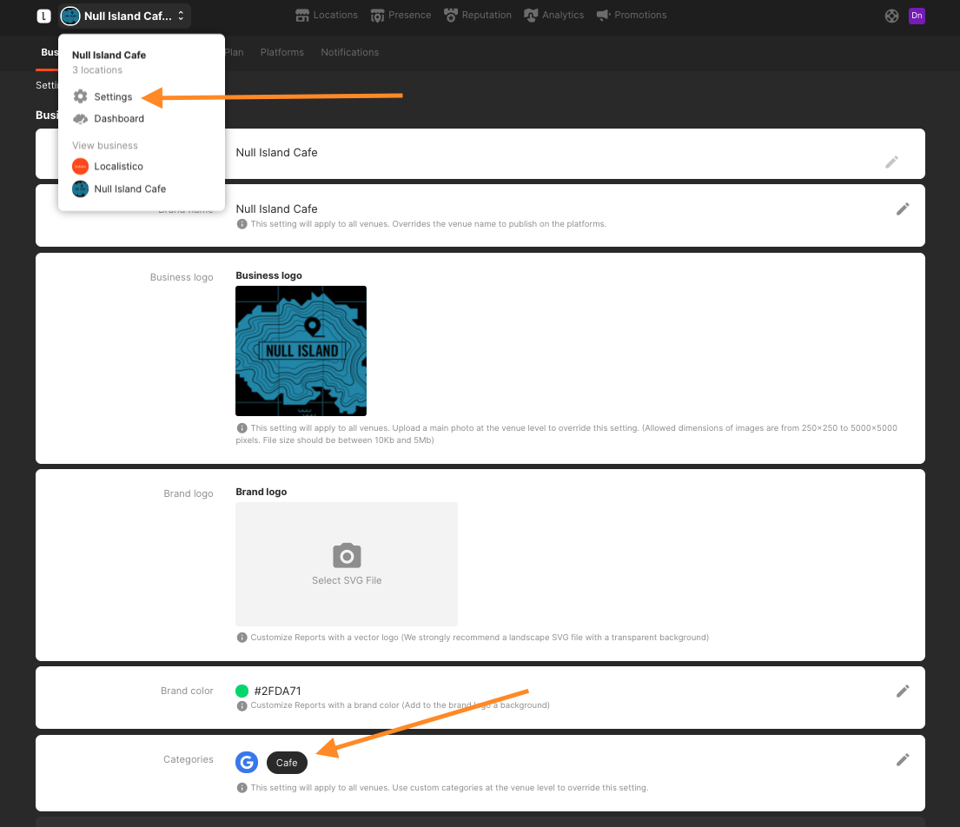Click the Localistico logo icon in top bar
The height and width of the screenshot is (827, 960).
pos(43,16)
